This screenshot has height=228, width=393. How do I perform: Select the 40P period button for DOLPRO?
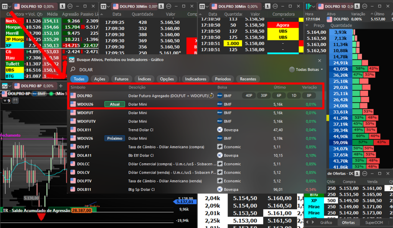(x=249, y=95)
